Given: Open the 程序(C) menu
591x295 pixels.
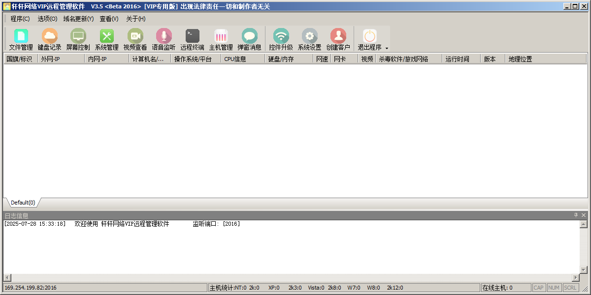Looking at the screenshot, I should point(20,19).
